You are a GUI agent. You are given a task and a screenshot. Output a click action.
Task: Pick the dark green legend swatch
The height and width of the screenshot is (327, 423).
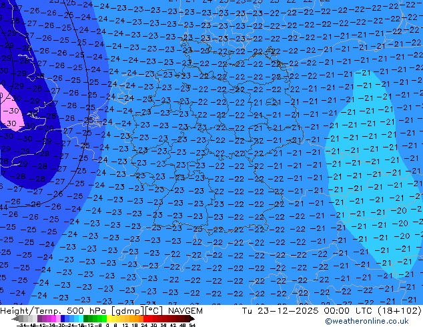click(x=86, y=318)
